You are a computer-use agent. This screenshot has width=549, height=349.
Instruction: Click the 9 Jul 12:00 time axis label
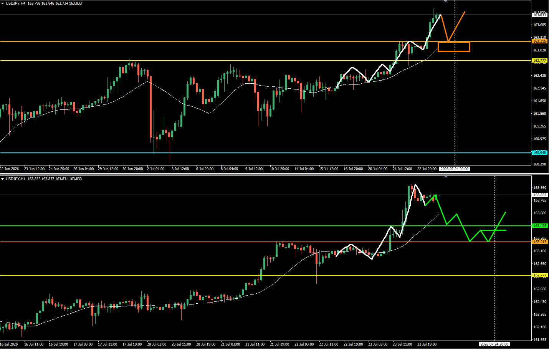pyautogui.click(x=254, y=169)
